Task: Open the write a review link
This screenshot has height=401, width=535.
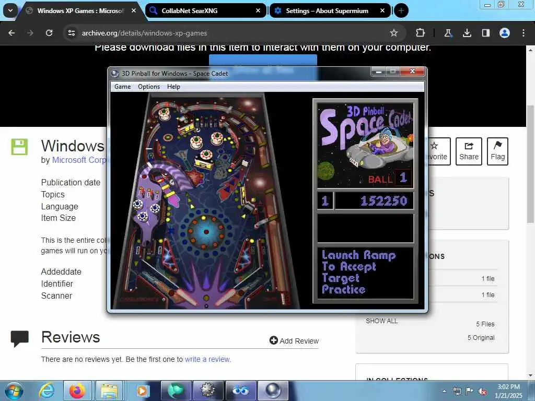Action: (x=208, y=359)
